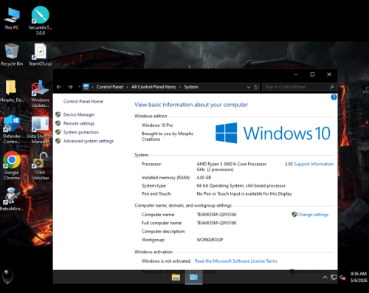Go forward in Control Panel
Image resolution: width=369 pixels, height=293 pixels.
pyautogui.click(x=70, y=87)
